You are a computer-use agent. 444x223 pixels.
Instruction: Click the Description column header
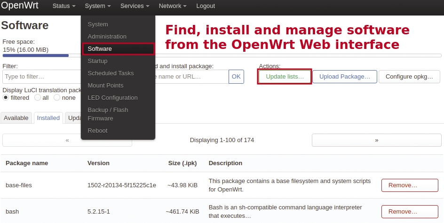[225, 163]
